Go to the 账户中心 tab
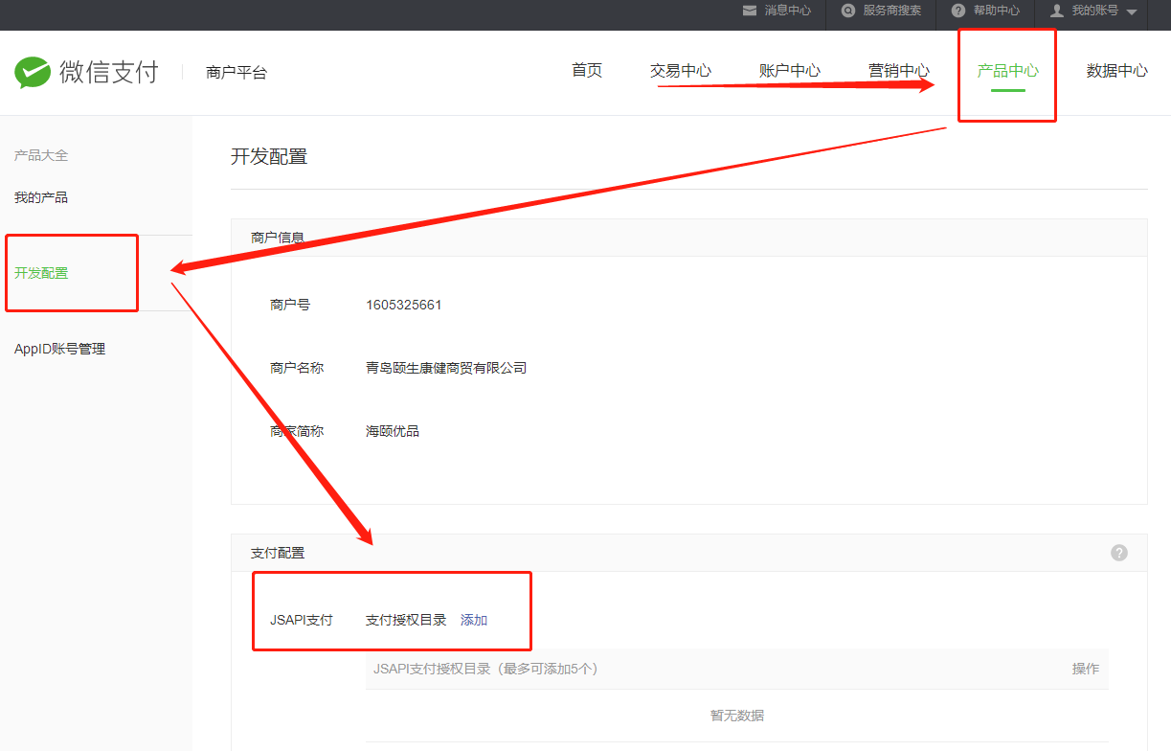 790,70
